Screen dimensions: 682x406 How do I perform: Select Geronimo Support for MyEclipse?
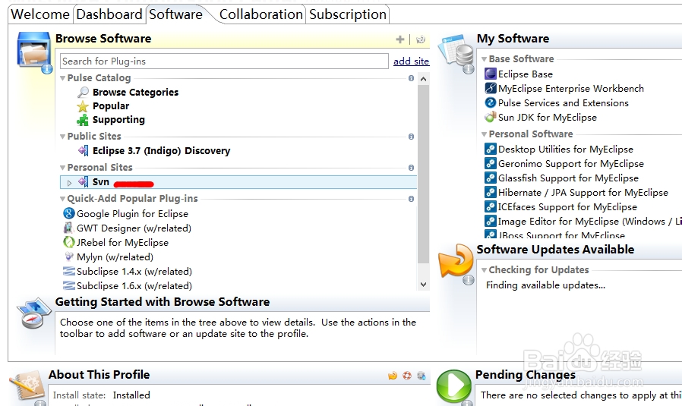571,163
